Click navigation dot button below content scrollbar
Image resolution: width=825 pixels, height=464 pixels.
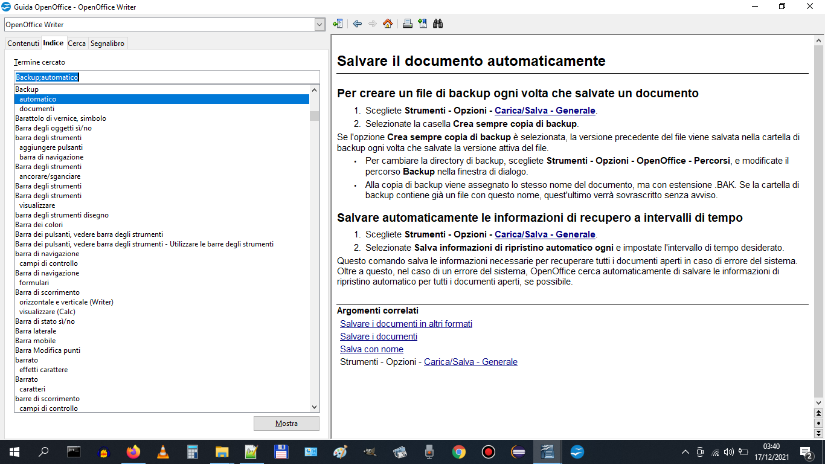click(x=819, y=423)
